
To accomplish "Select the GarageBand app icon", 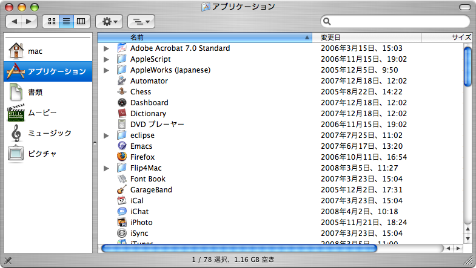I will (122, 189).
